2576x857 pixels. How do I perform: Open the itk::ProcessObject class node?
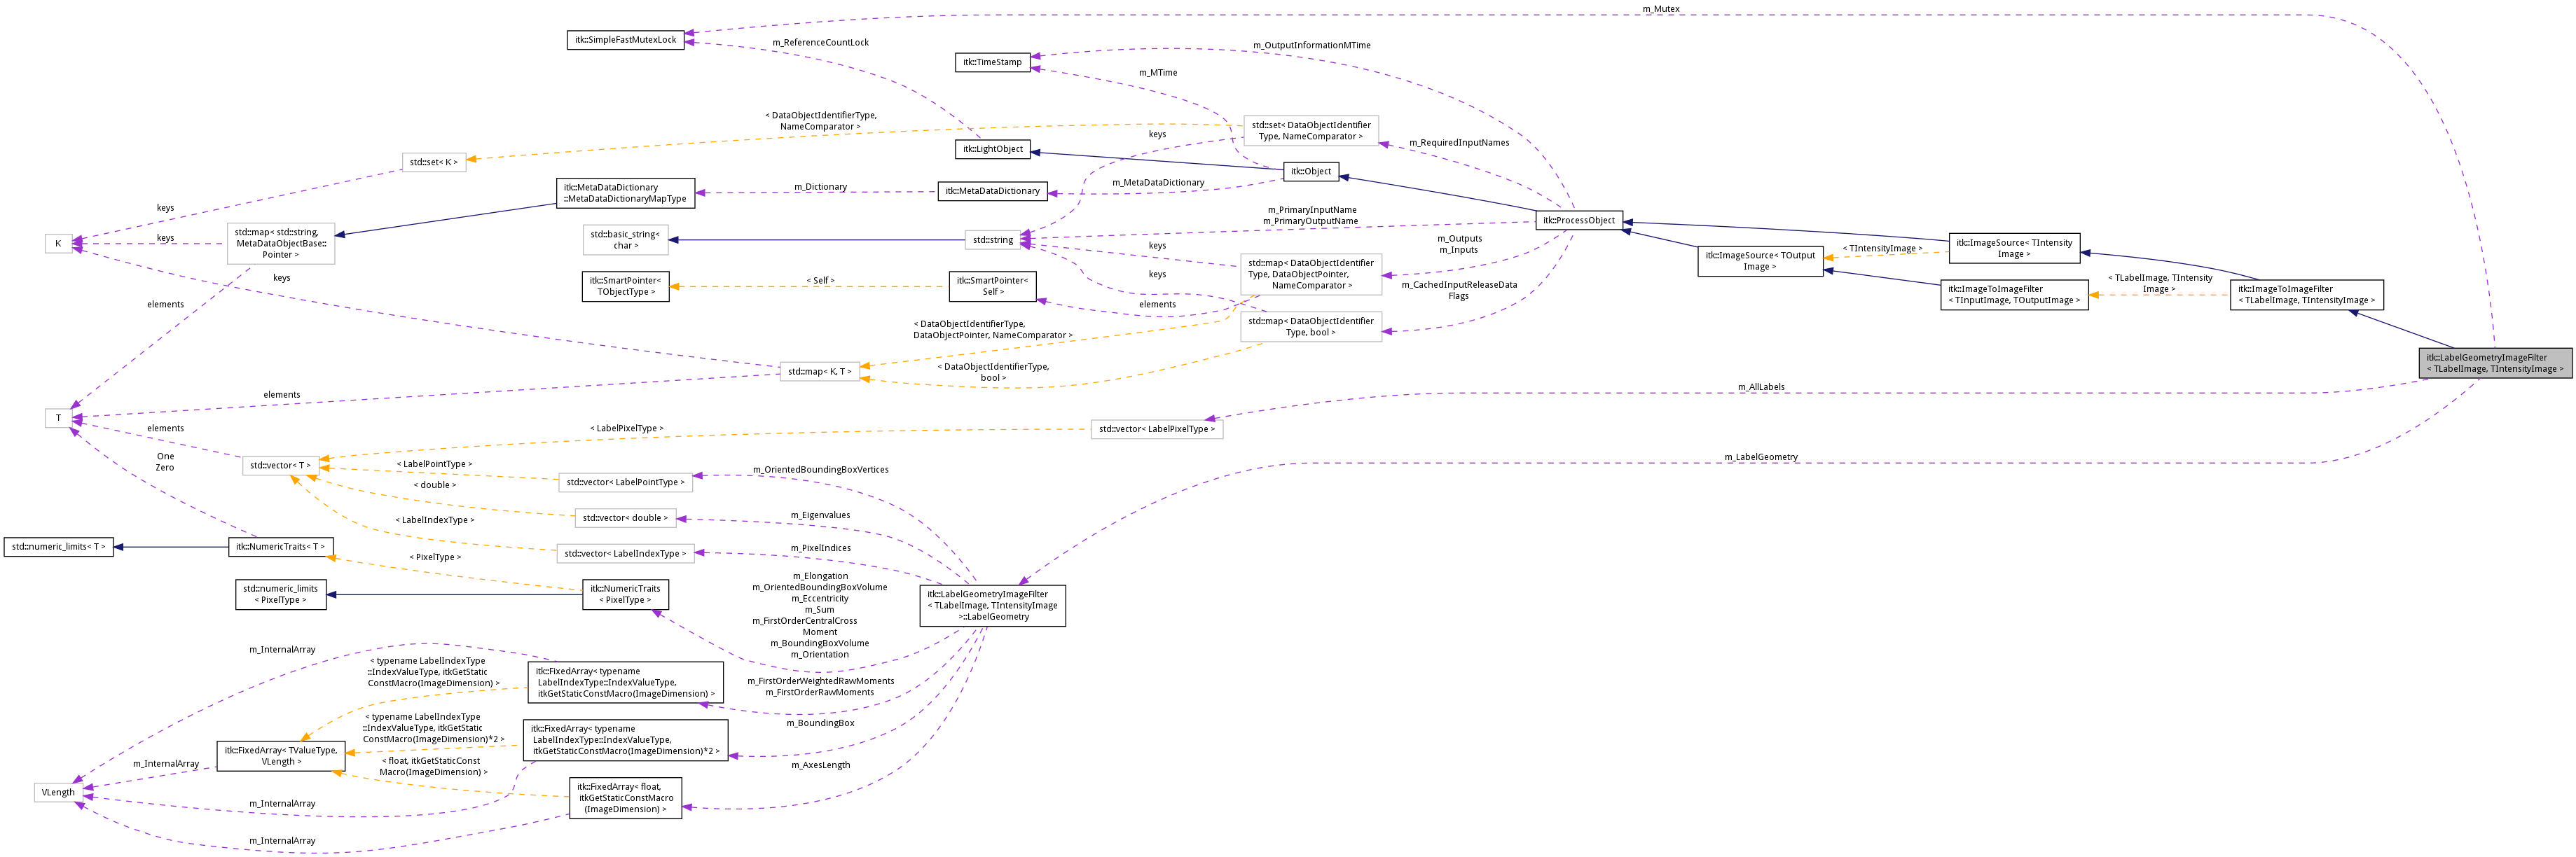click(1578, 220)
